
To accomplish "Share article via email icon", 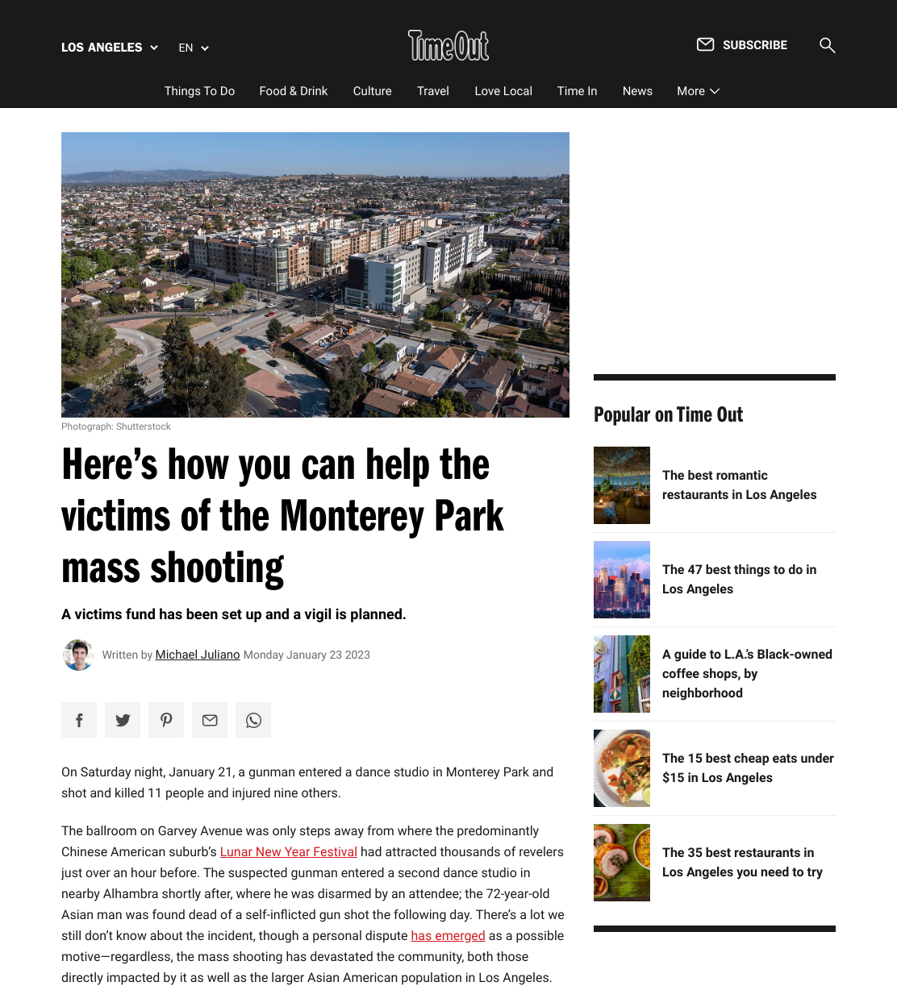I will (210, 720).
